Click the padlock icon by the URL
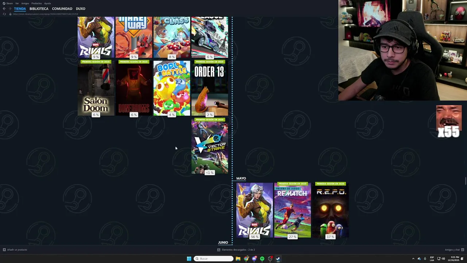 pos(10,14)
